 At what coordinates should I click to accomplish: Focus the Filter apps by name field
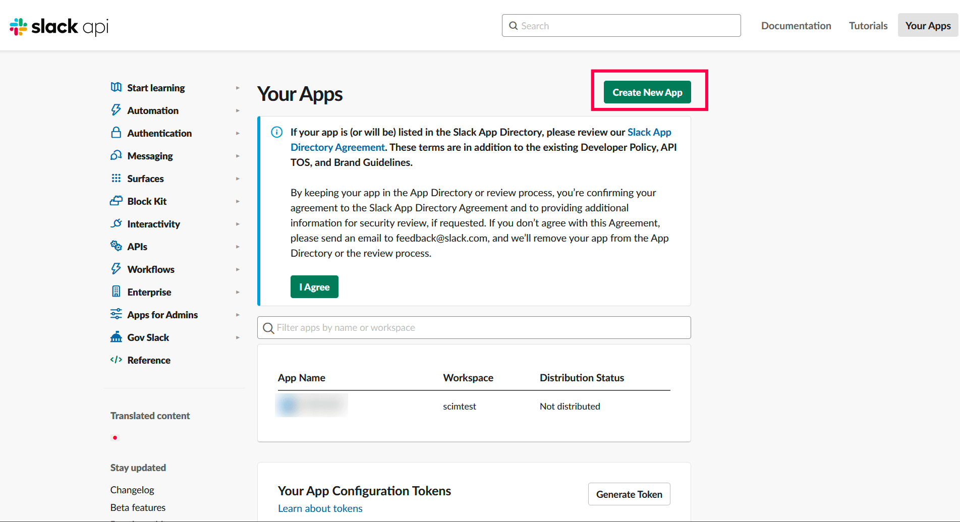pos(474,328)
